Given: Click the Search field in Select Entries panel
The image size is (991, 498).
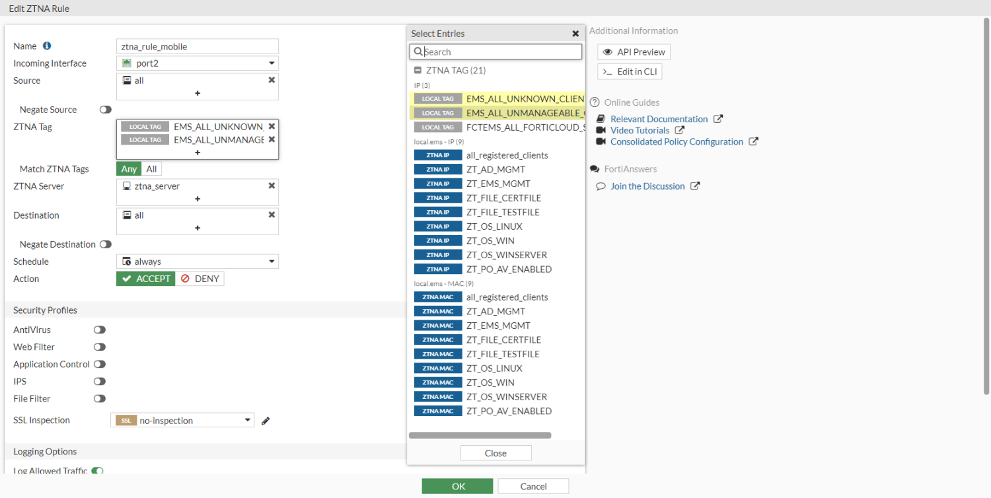Looking at the screenshot, I should (495, 51).
